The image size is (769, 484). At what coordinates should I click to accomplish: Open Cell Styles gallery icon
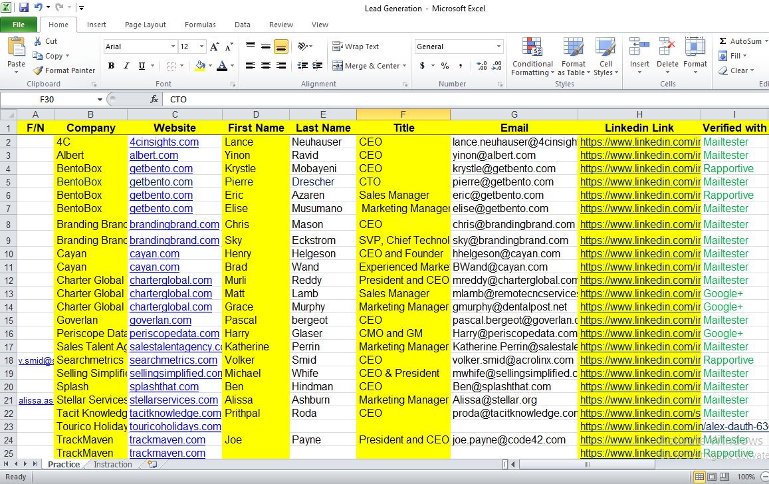click(605, 48)
